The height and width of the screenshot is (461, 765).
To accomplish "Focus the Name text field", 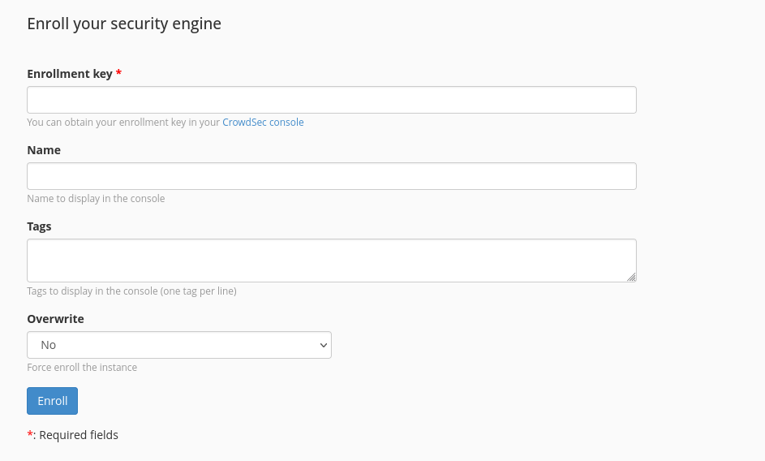I will [331, 176].
